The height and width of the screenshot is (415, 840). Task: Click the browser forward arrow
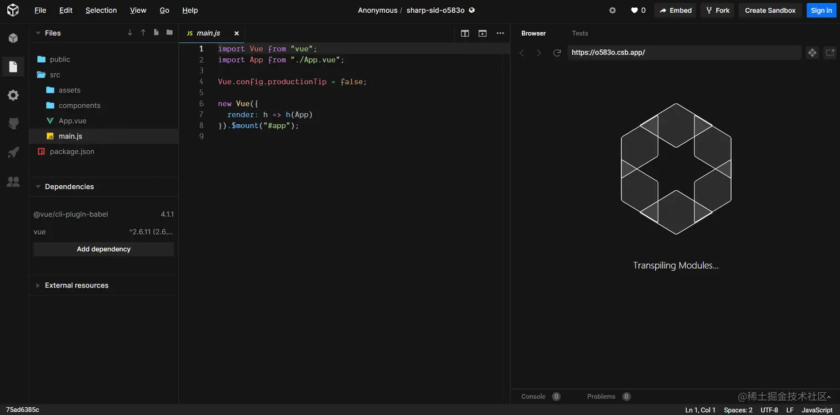coord(538,53)
